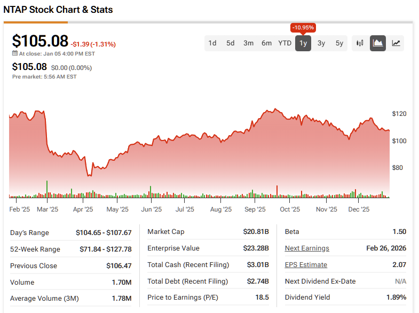This screenshot has width=419, height=313.
Task: Switch chart to 3y range
Action: click(321, 43)
